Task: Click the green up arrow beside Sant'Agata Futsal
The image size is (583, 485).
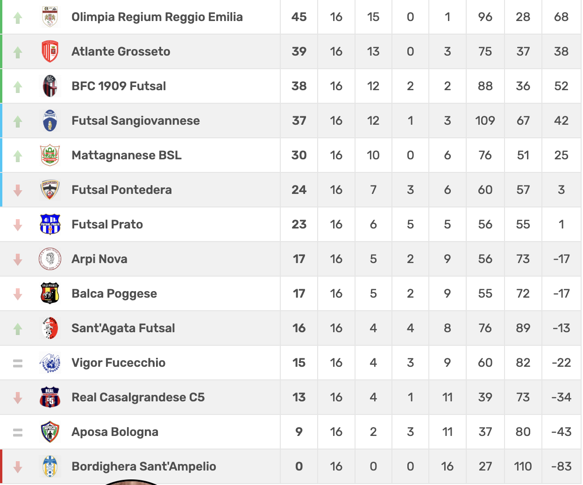Action: point(18,329)
